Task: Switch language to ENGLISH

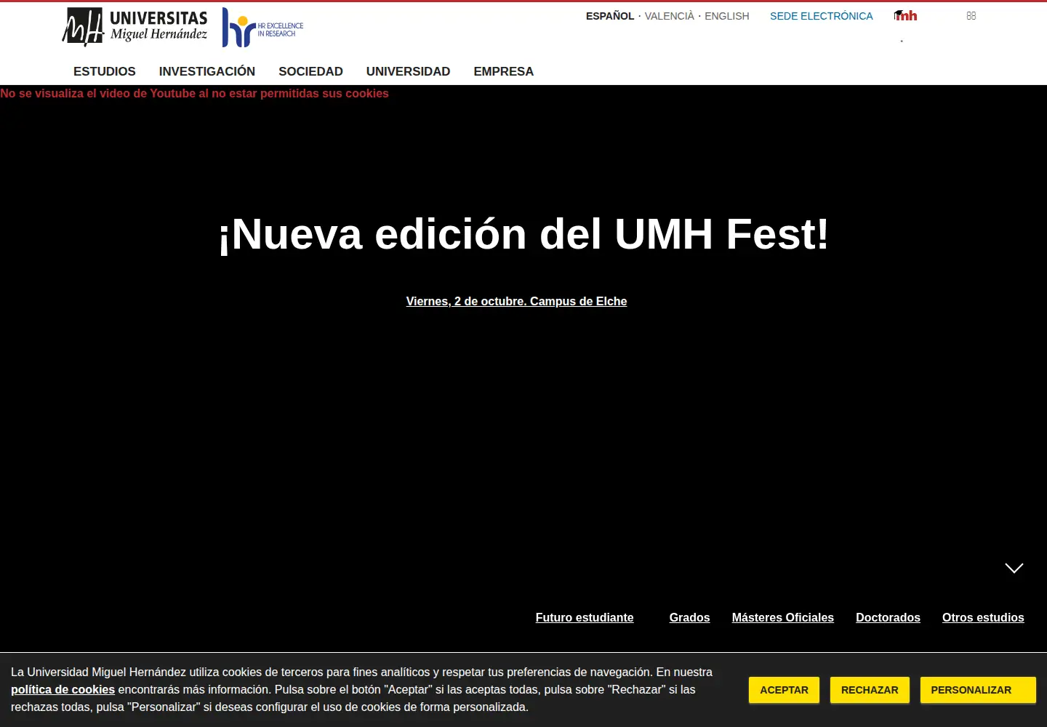Action: (727, 16)
